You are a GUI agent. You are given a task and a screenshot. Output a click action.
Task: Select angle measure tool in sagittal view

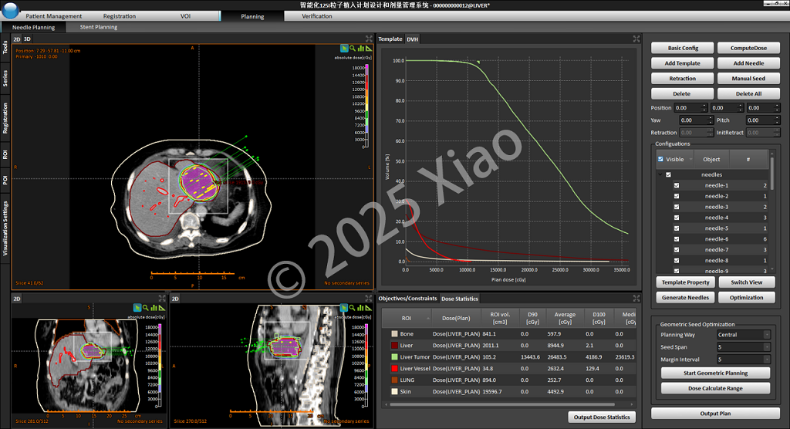[368, 308]
